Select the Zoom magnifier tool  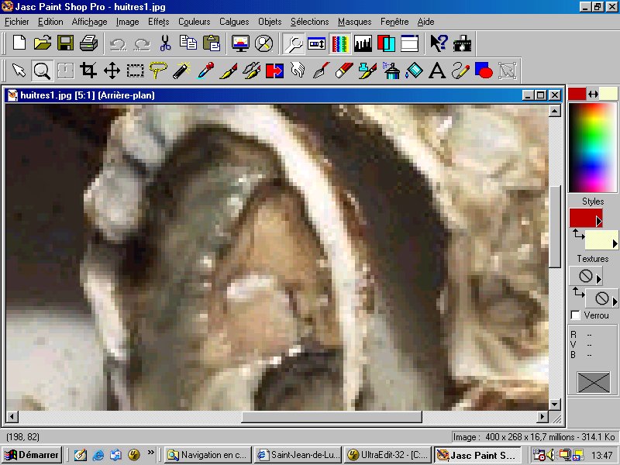pyautogui.click(x=42, y=71)
